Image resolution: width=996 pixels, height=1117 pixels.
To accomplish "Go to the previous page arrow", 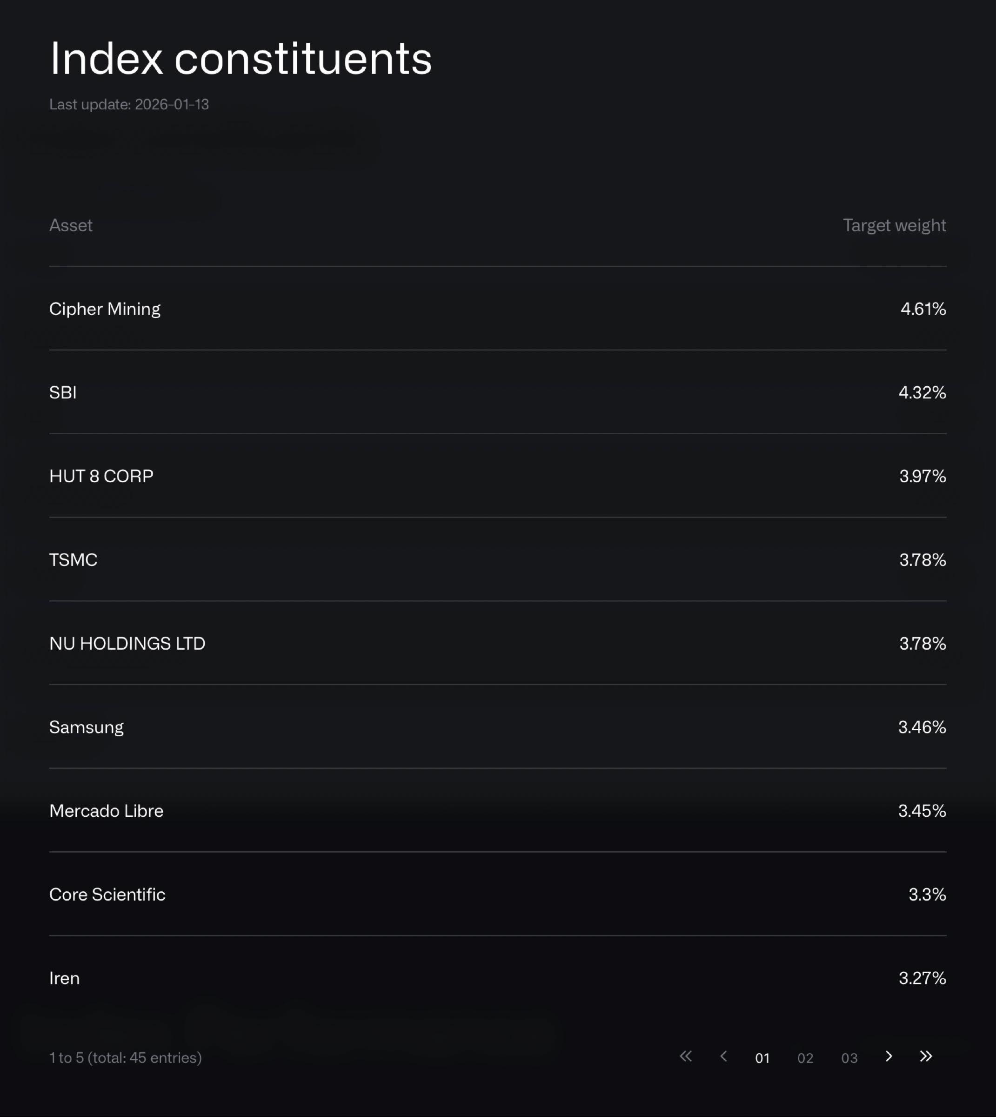I will click(x=723, y=1056).
